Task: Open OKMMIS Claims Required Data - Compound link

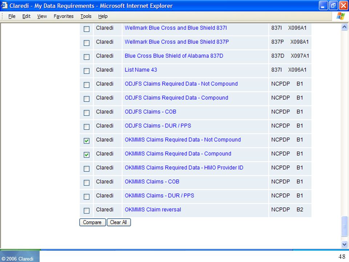Action: pos(178,154)
